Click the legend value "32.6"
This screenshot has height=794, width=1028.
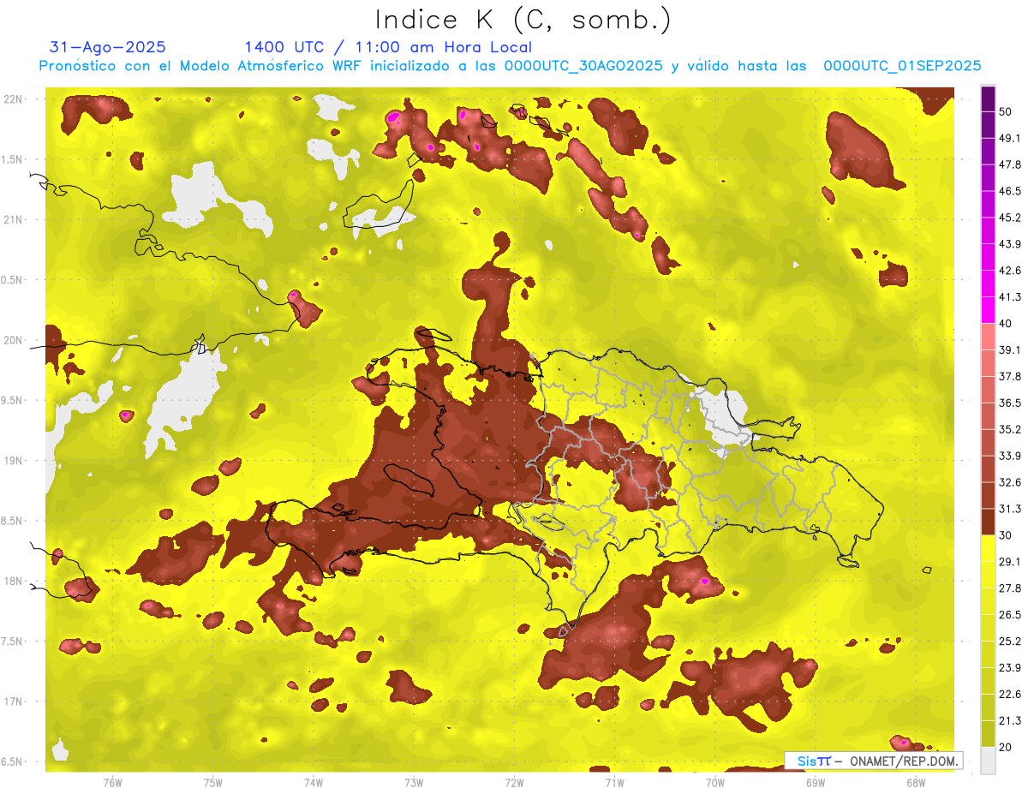point(1010,482)
